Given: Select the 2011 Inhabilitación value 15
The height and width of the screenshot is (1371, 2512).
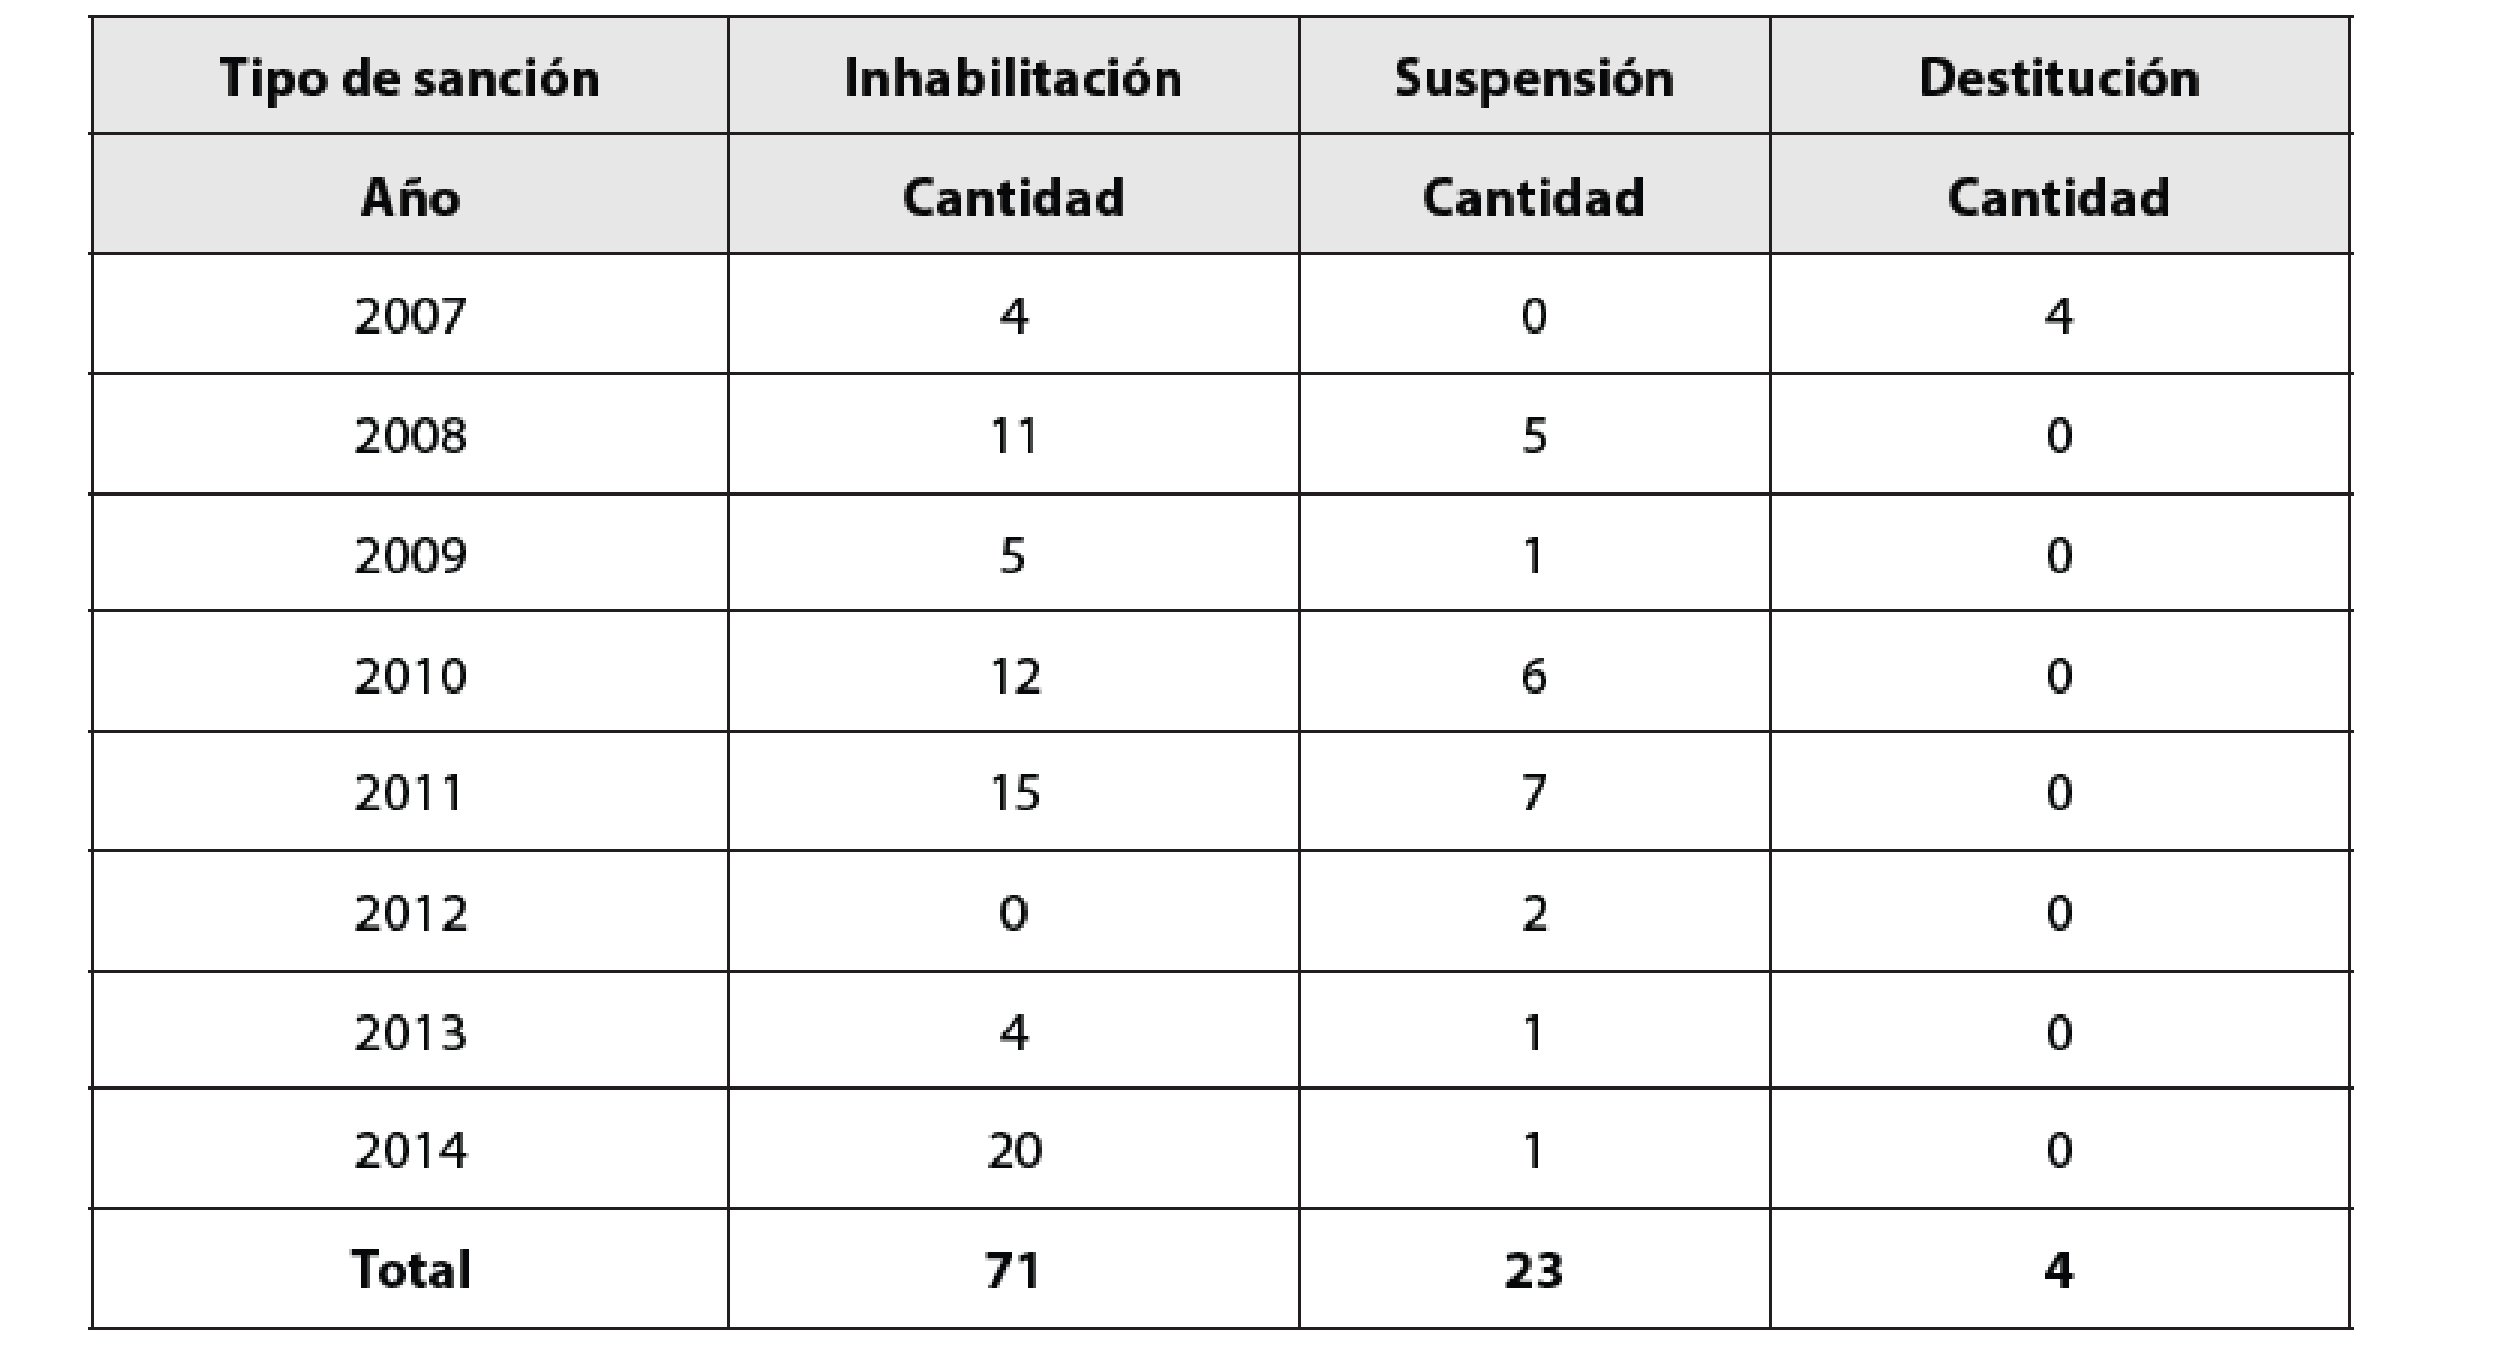Looking at the screenshot, I should pos(1013,792).
